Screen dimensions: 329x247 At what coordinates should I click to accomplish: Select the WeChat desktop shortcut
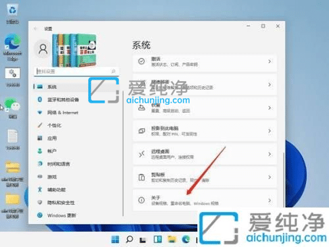pyautogui.click(x=13, y=107)
